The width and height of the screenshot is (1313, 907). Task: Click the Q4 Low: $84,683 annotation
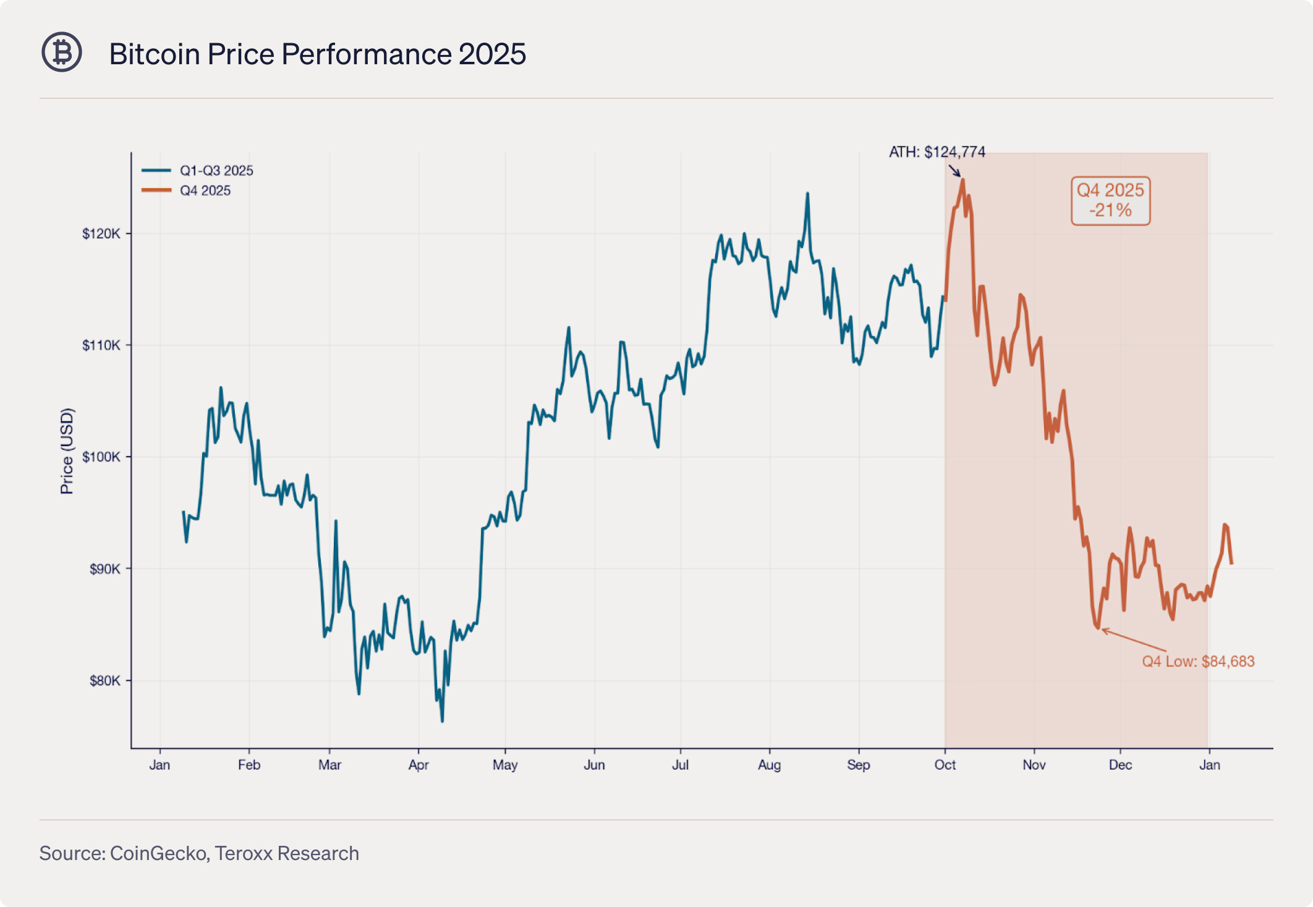(1197, 661)
